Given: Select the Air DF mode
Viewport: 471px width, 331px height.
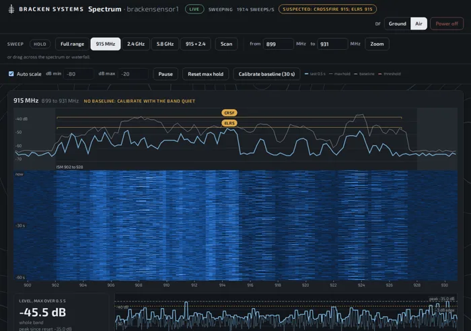Looking at the screenshot, I should click(x=419, y=24).
